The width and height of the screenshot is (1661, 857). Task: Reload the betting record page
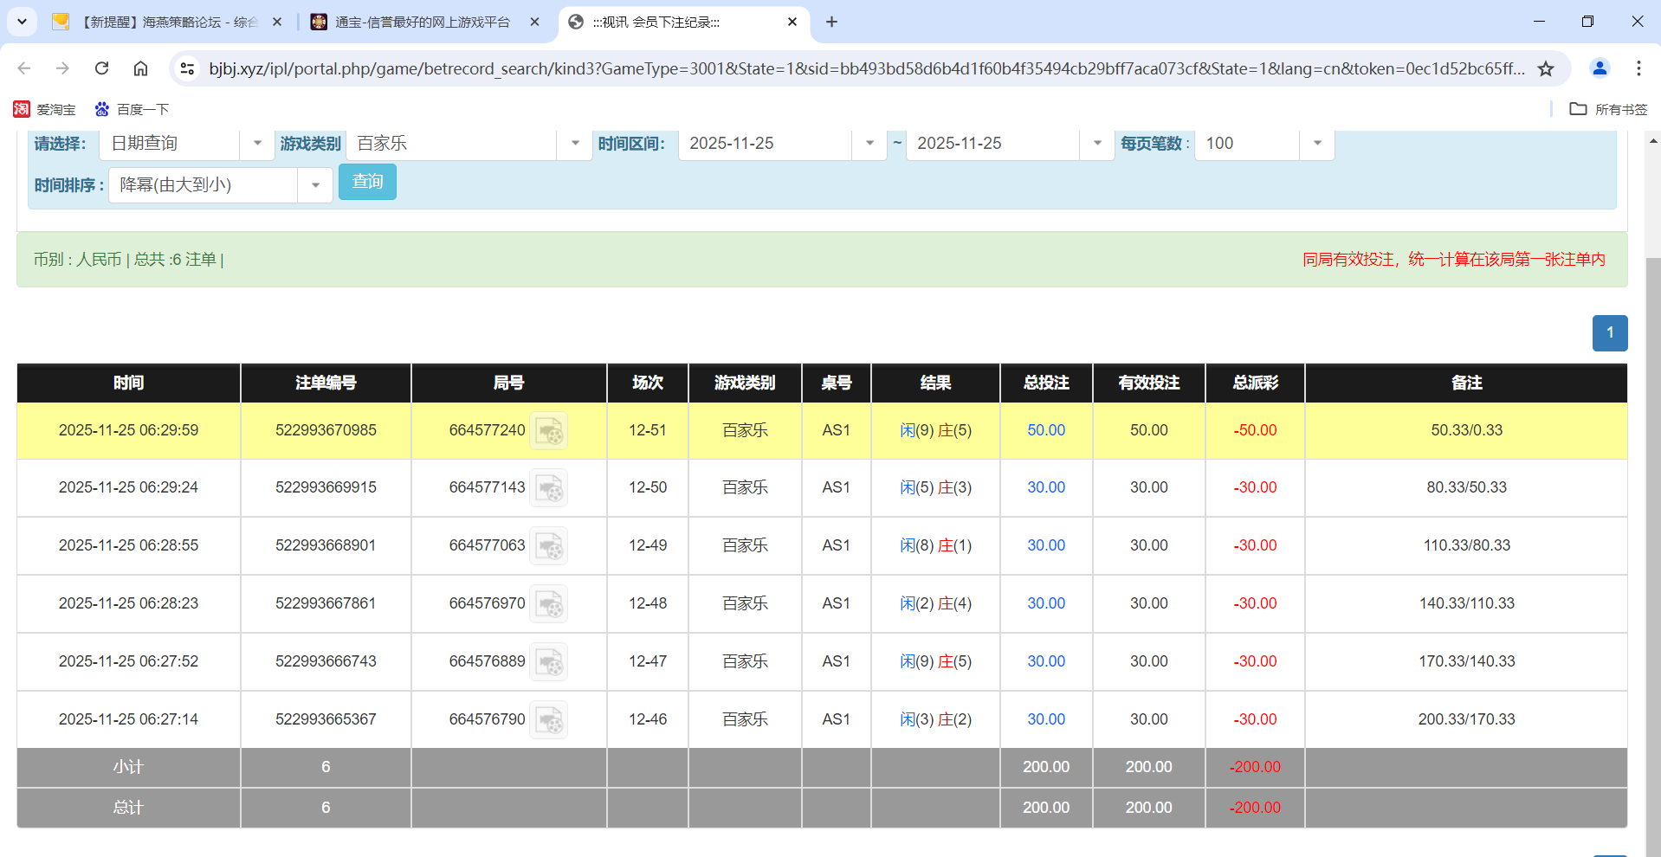coord(101,68)
